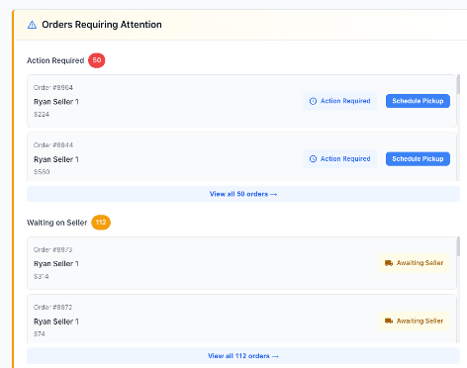Click Awaiting Seller status of order #8972

[x=414, y=321]
